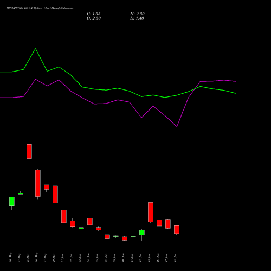This screenshot has width=271, height=271.
Task: Select the red candle for 27 May
Action: (47, 187)
